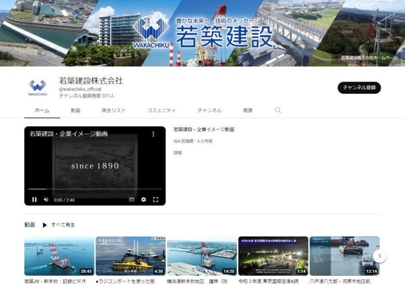
Task: Open the 12:14 Hachinohe port video thumbnail
Action: pos(345,256)
